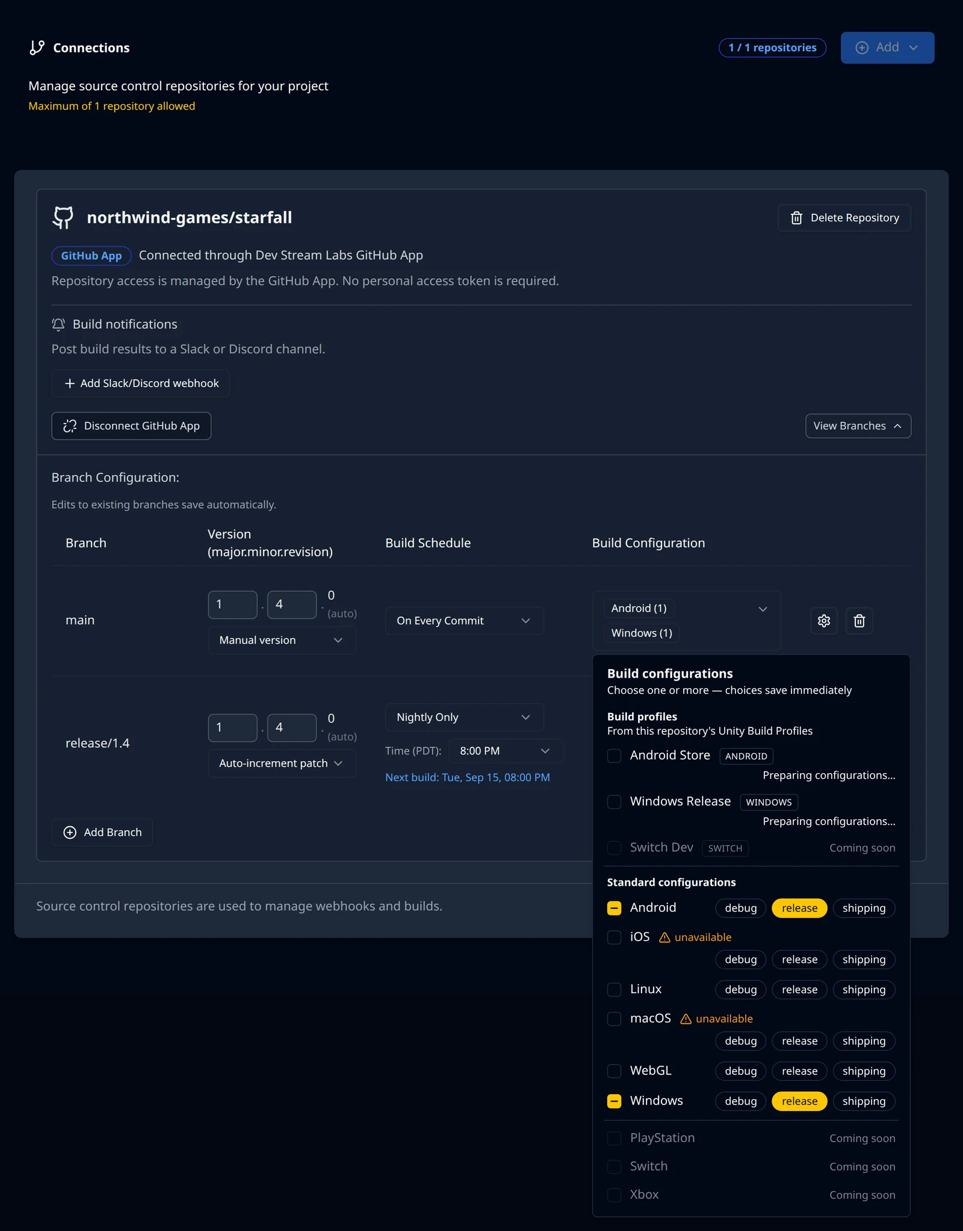
Task: Open the Add repository dropdown
Action: click(887, 48)
